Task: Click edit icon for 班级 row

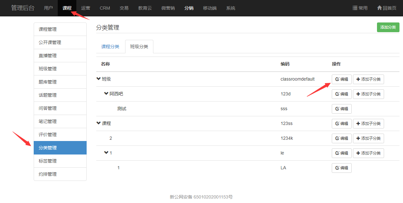Action: 337,79
